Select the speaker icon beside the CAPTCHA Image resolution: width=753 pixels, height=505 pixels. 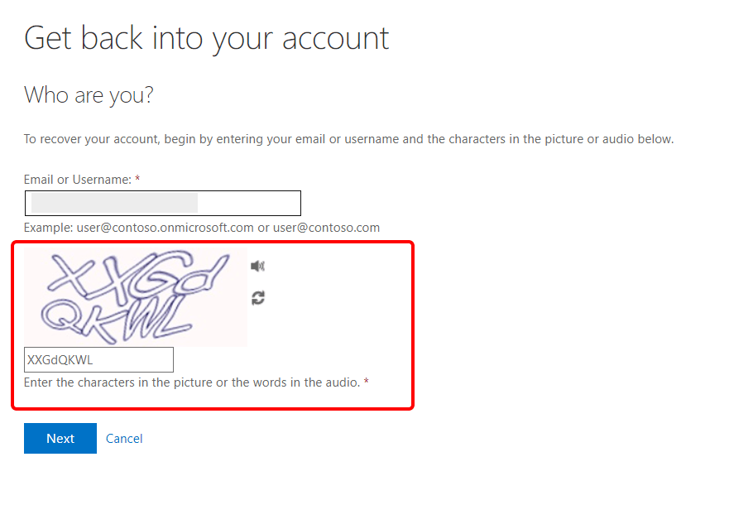pyautogui.click(x=258, y=266)
